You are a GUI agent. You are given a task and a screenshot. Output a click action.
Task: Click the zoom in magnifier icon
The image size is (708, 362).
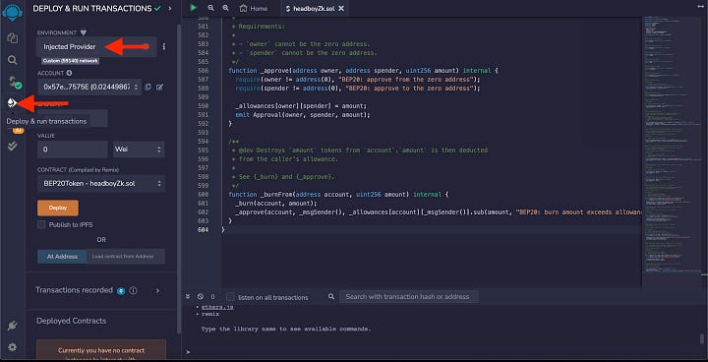225,8
